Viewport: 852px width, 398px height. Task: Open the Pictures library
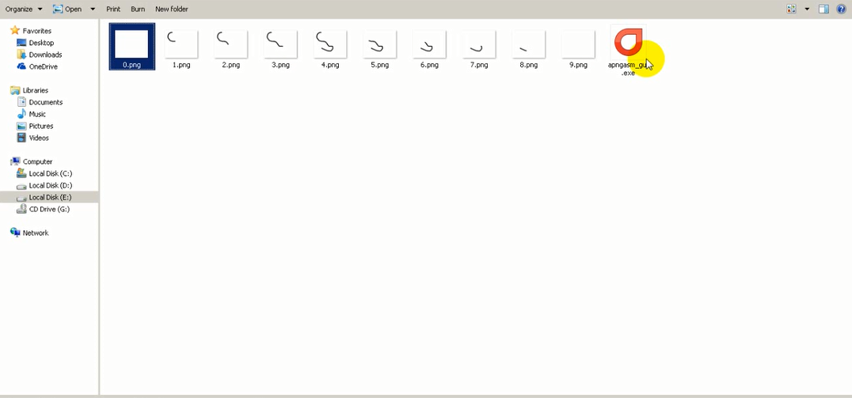point(40,126)
